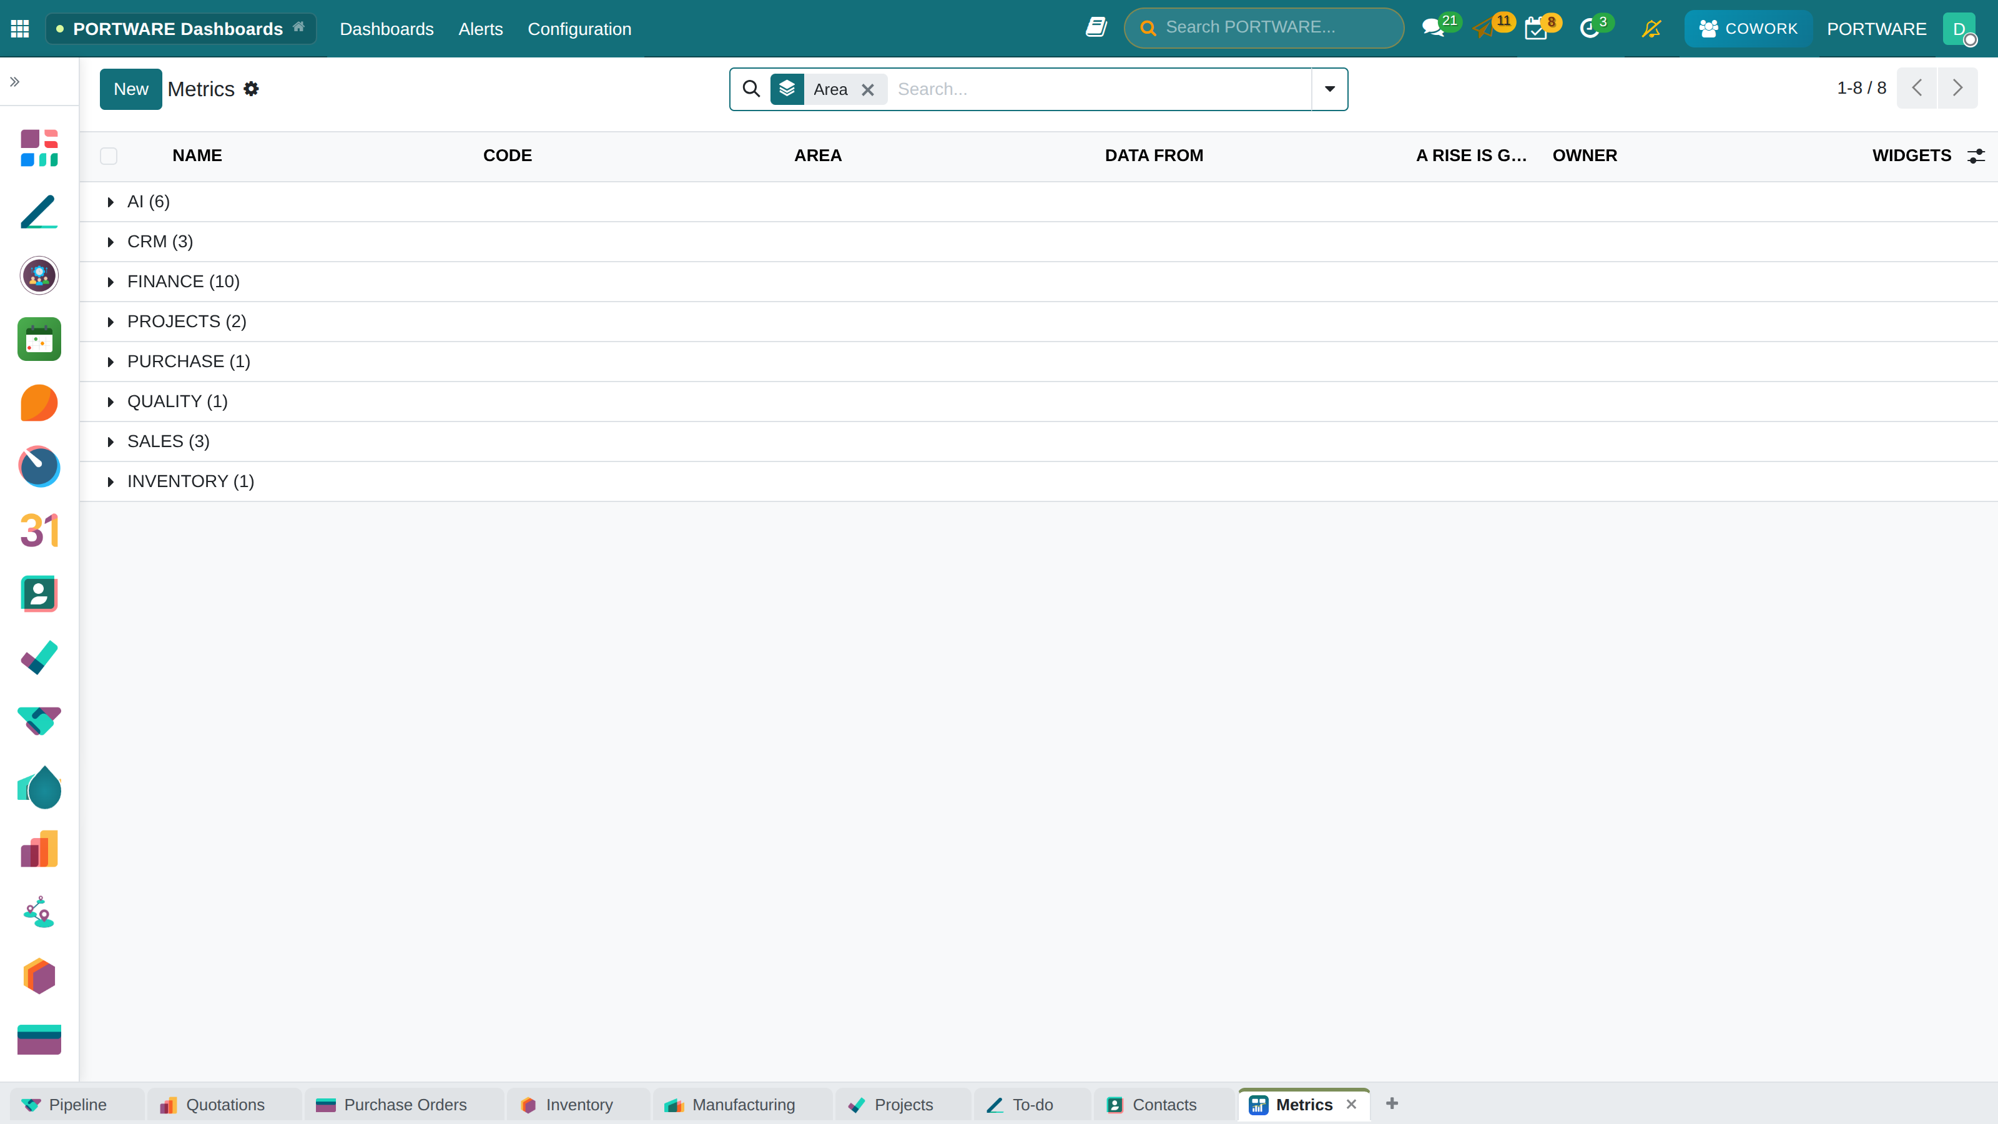This screenshot has height=1124, width=1998.
Task: Open the Alerts menu
Action: [x=480, y=29]
